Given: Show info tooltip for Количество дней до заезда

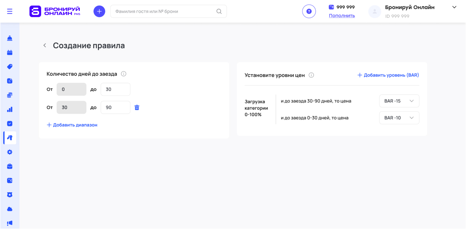Looking at the screenshot, I should tap(124, 74).
